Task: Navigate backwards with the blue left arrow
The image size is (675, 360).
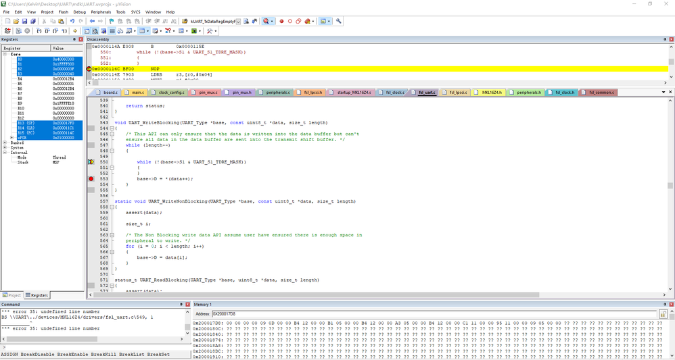Action: 92,21
